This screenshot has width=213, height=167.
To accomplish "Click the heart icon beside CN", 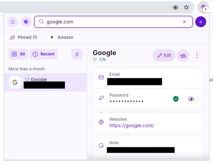I will [95, 60].
